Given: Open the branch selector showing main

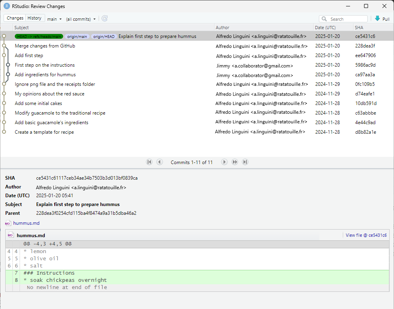Looking at the screenshot, I should 54,18.
